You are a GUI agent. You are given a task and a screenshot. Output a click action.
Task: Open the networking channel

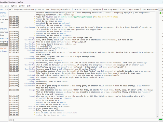[4, 38]
